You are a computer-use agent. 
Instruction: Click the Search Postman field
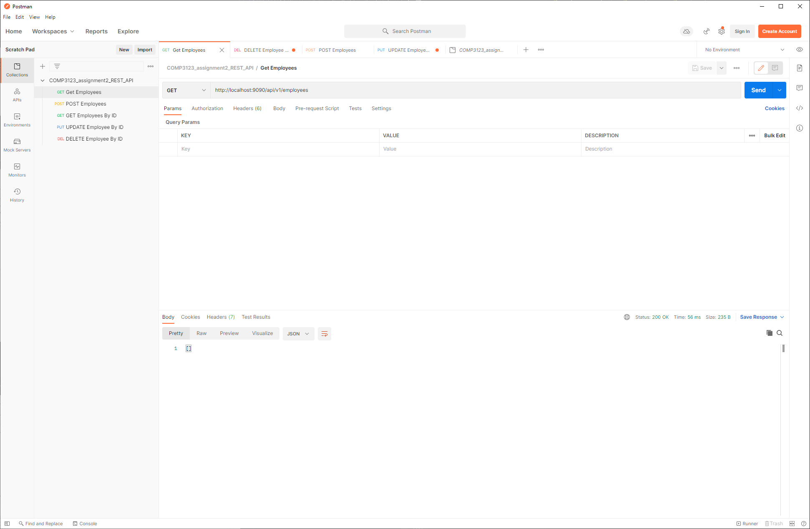(x=405, y=31)
